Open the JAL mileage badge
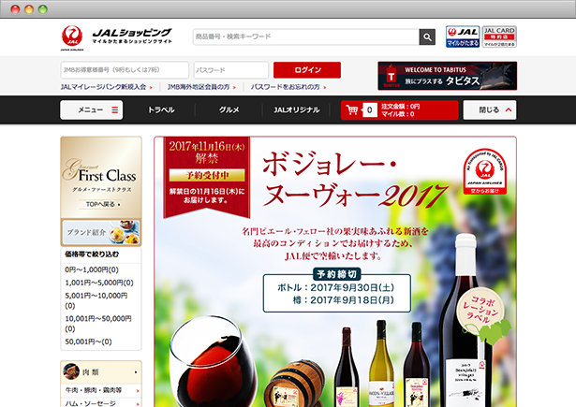Screen dimensions: 576x407 coord(463,36)
